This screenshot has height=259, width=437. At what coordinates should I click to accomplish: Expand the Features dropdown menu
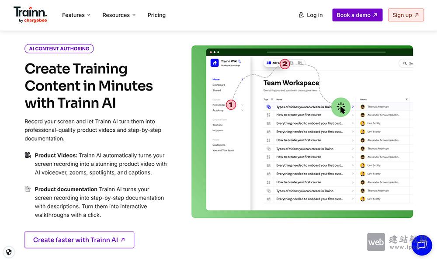(76, 15)
